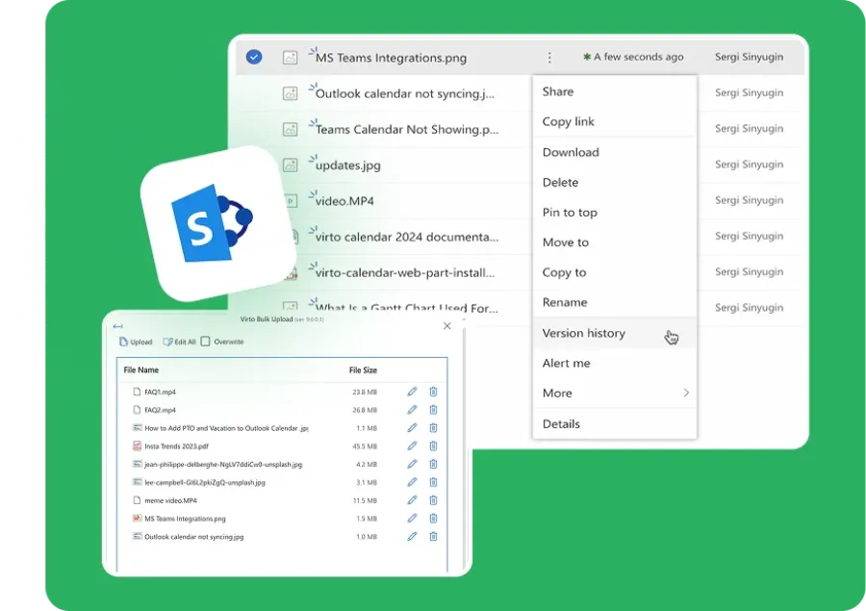Delete FAQ1.mp4 using its trash icon
866x611 pixels.
[x=434, y=392]
